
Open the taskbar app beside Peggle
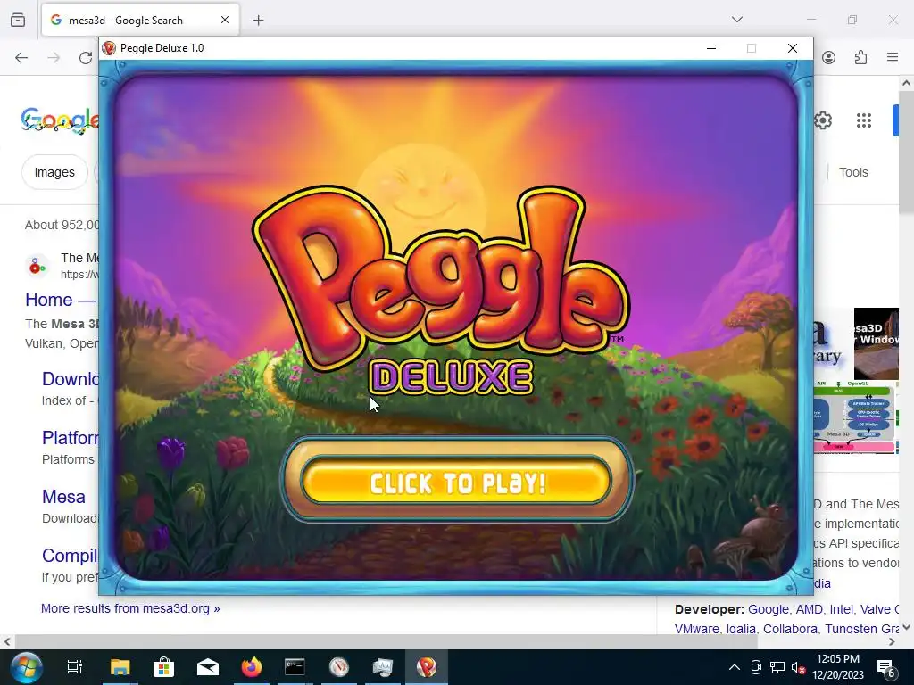tap(382, 667)
